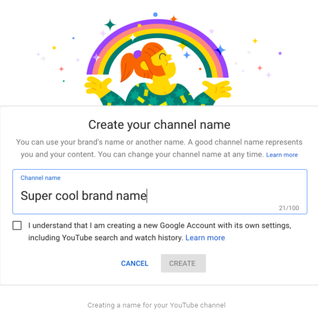This screenshot has height=314, width=318.
Task: Click the blue Channel name field label
Action: point(40,178)
